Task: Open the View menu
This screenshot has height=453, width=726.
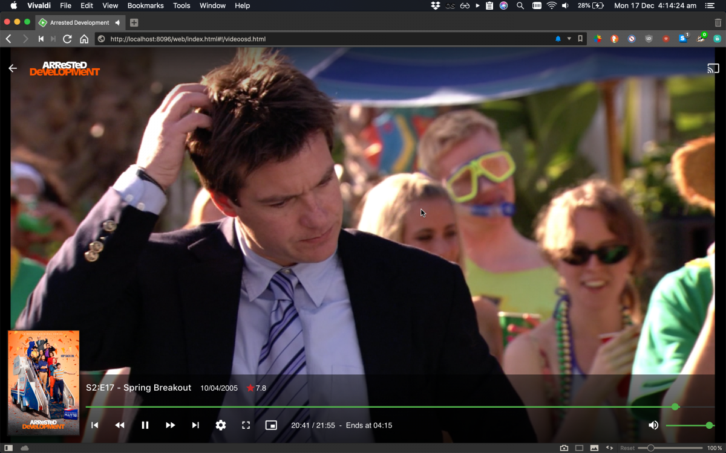Action: (110, 5)
